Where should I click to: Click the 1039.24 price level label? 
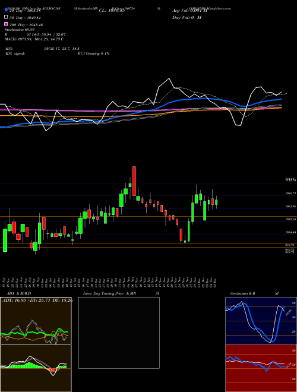tap(290, 219)
